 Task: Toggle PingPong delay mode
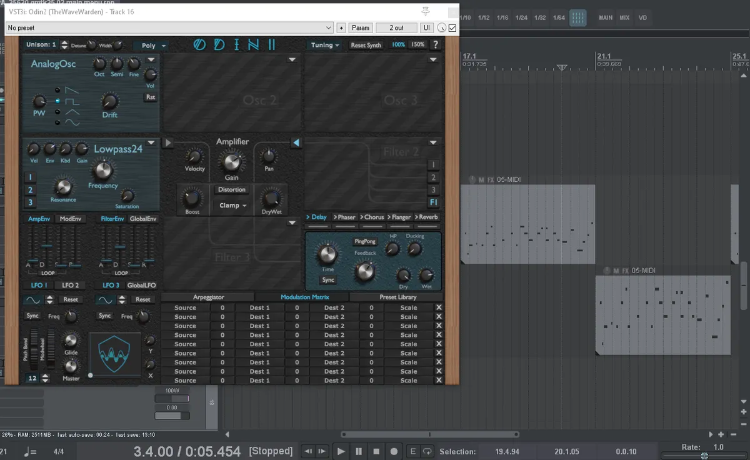tap(365, 241)
